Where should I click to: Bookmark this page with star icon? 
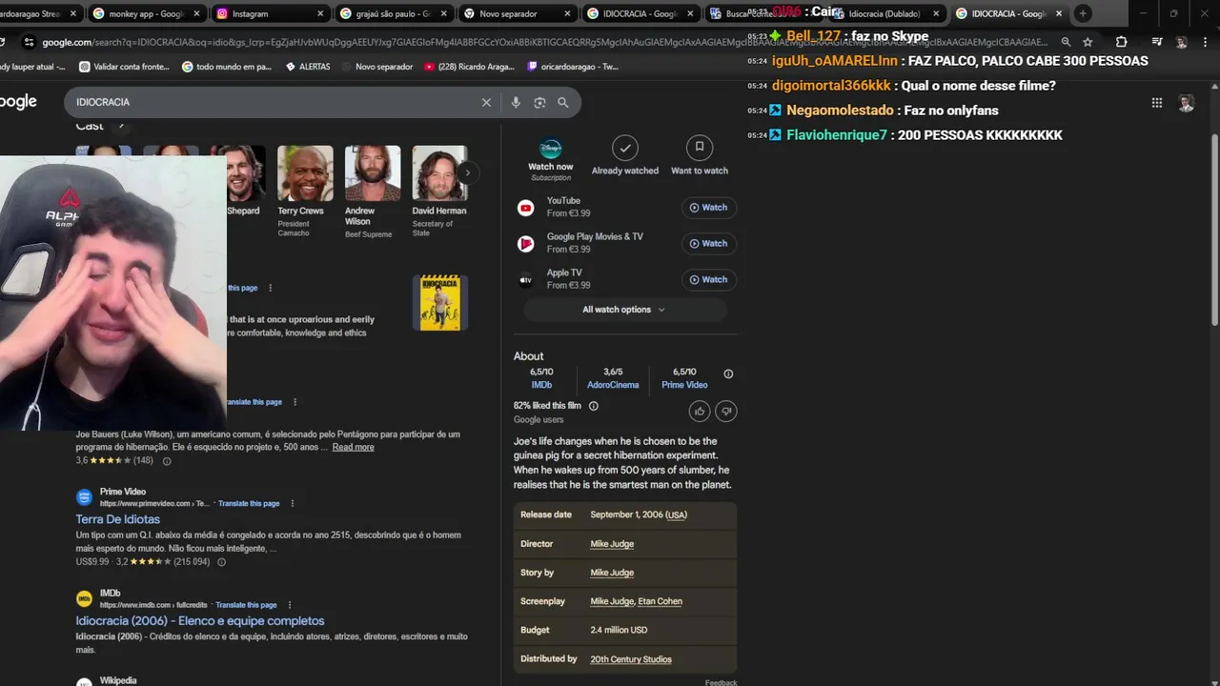tap(1088, 42)
